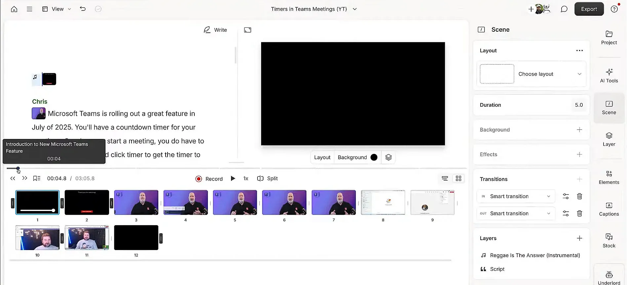
Task: Delete the OUT Smart transition
Action: click(579, 213)
